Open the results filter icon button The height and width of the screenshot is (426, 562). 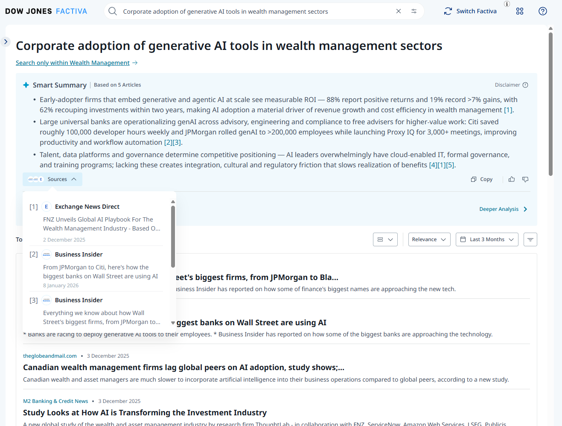(x=530, y=239)
